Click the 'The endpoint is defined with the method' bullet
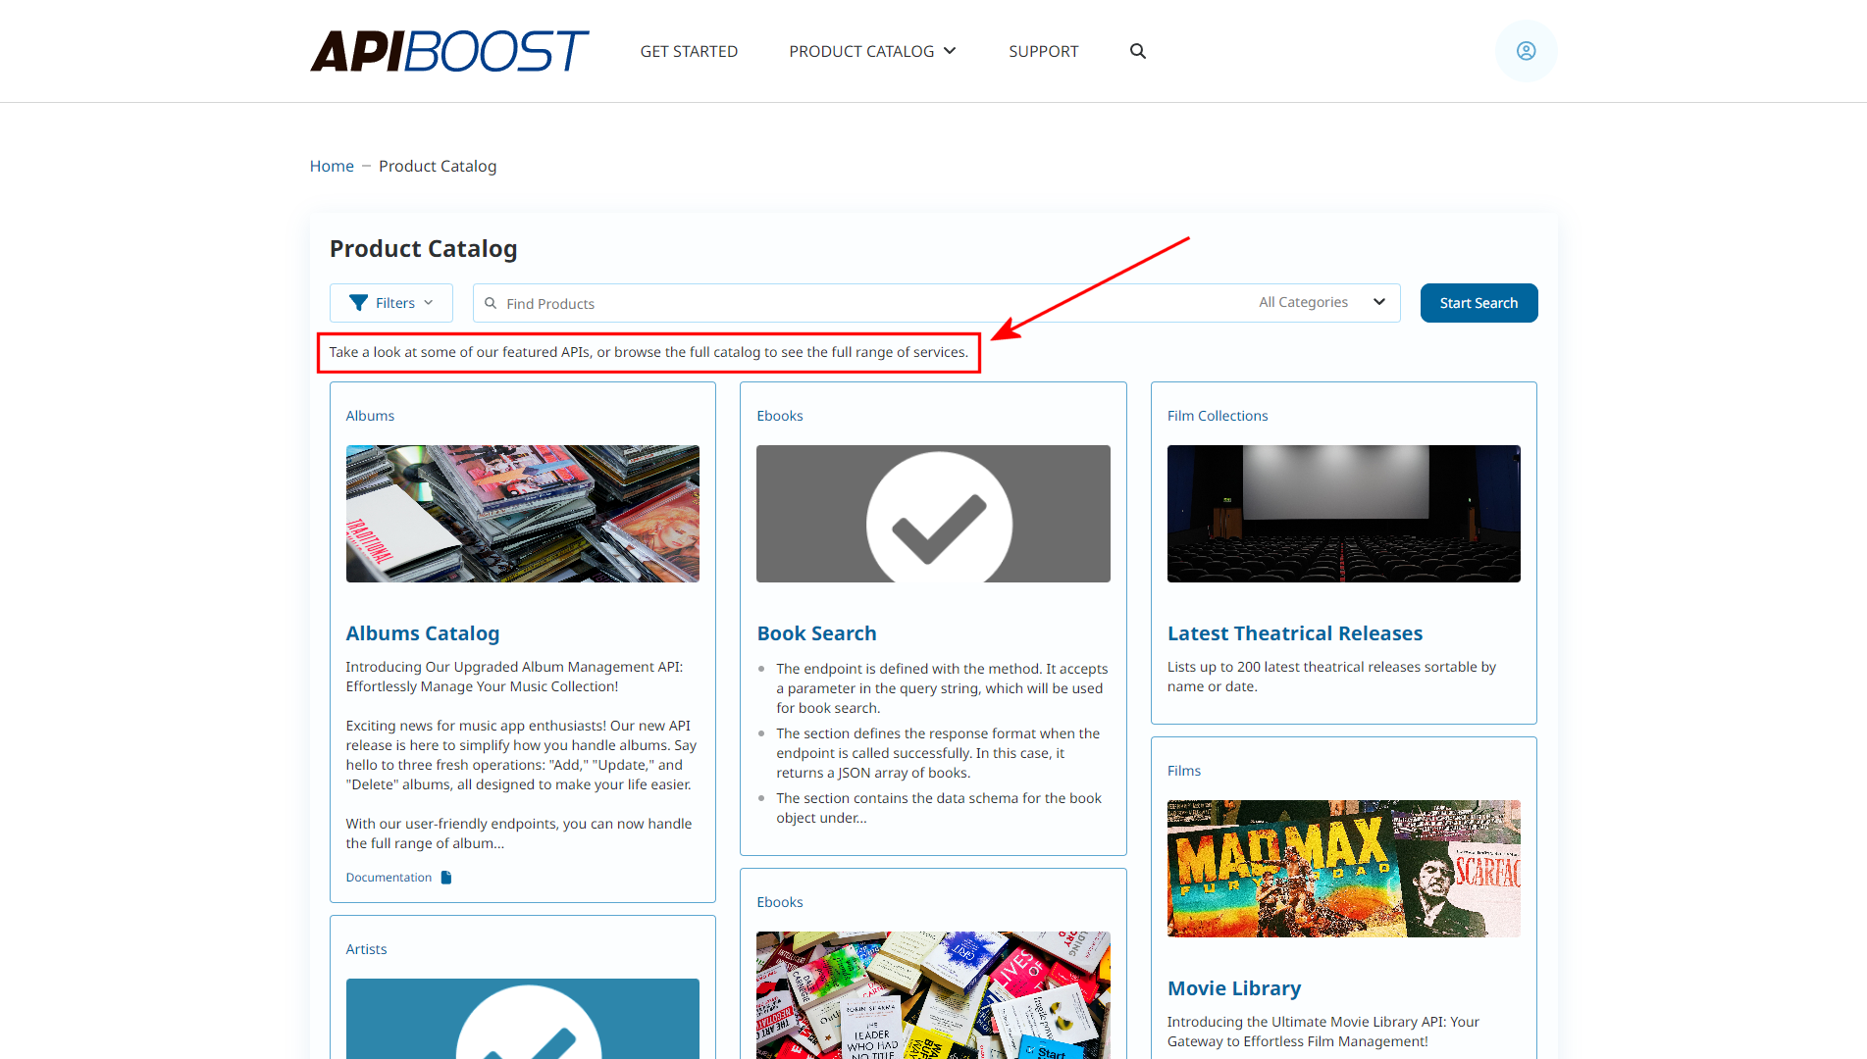1867x1059 pixels. [x=942, y=688]
